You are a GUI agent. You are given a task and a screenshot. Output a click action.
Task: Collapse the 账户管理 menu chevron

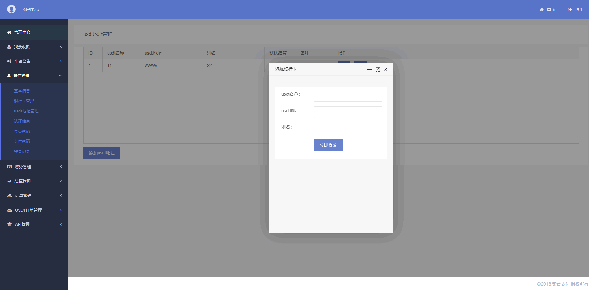[60, 76]
